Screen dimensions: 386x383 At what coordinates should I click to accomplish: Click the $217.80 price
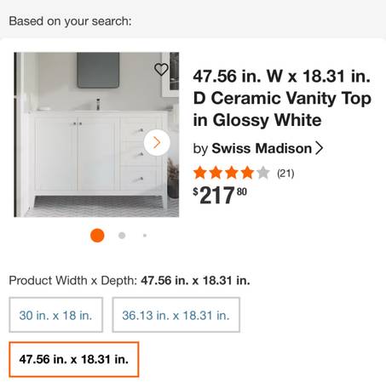pyautogui.click(x=220, y=195)
